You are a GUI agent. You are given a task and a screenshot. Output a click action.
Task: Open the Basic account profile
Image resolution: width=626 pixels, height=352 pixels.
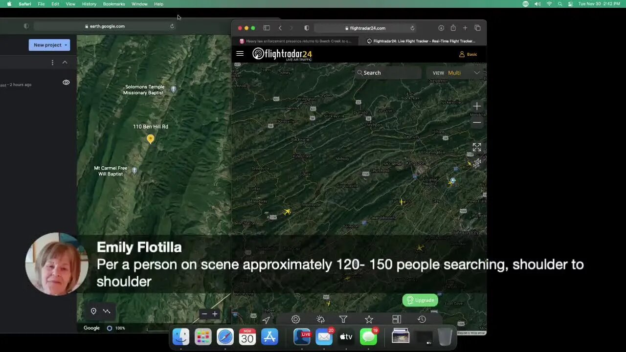coord(468,54)
